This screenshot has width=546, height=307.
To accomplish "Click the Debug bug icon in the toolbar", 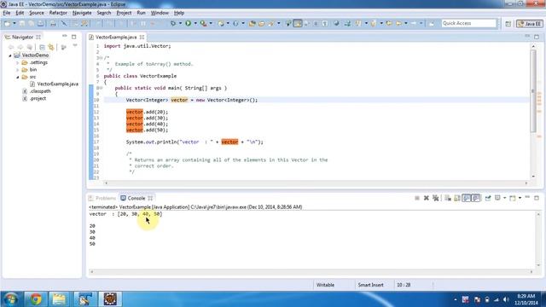I will pos(173,23).
